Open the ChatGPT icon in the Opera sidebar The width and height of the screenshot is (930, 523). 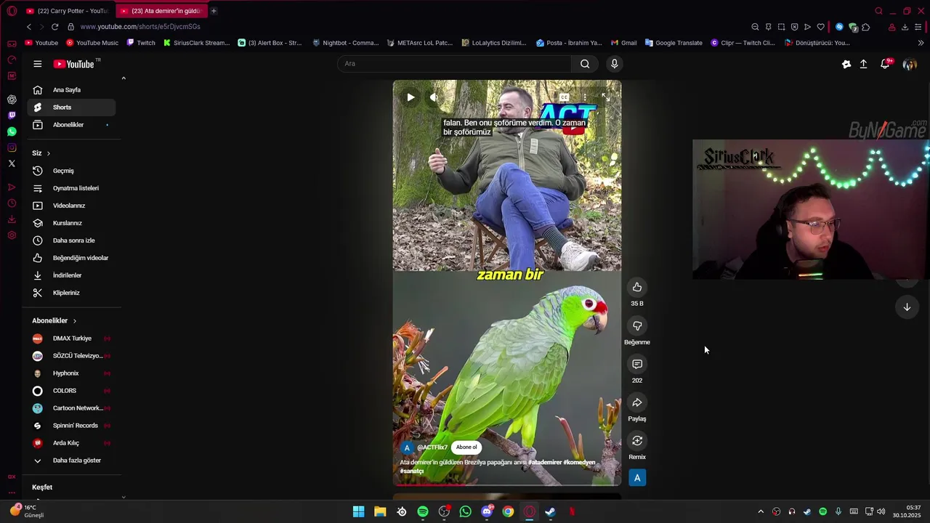(x=12, y=100)
